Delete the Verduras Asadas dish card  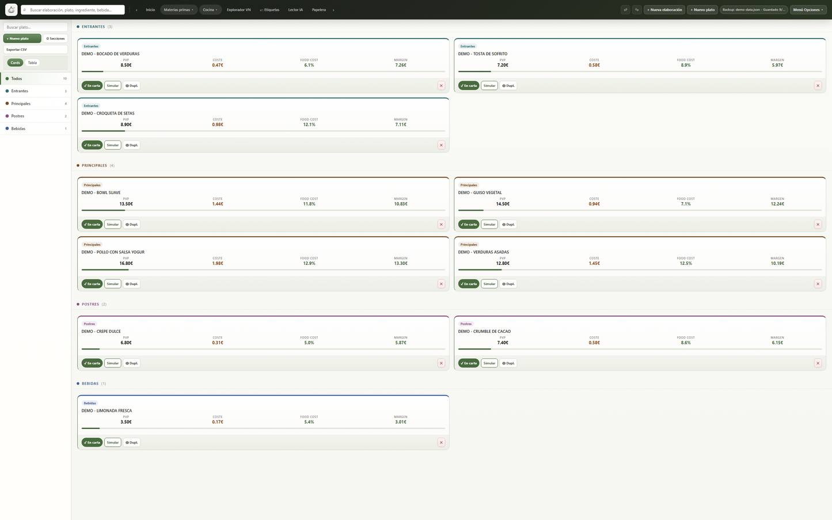(818, 284)
